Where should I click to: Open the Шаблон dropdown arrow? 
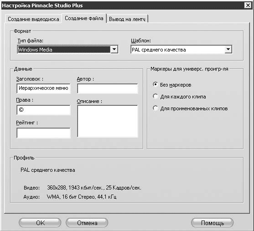228,49
